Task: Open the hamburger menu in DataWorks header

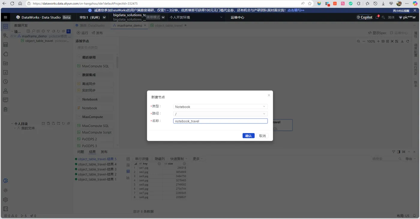Action: coord(5,17)
